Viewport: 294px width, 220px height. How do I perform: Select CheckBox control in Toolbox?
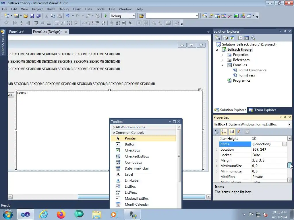tap(132, 150)
